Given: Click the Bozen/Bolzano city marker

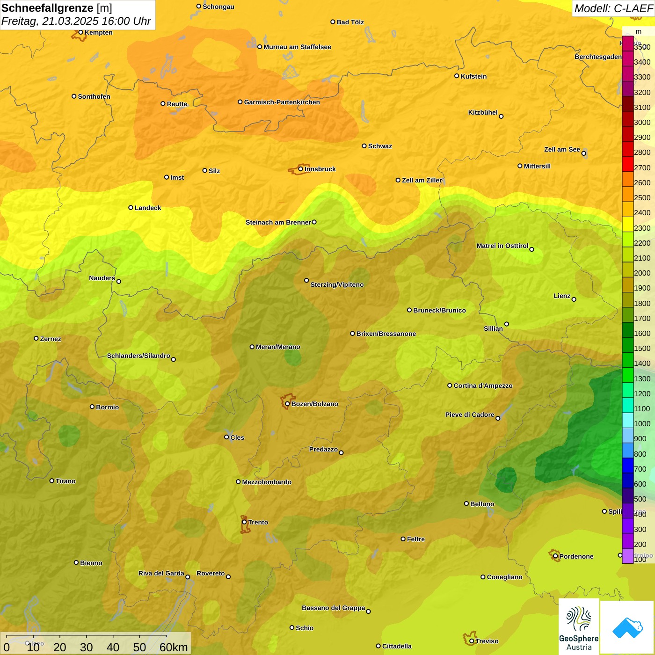Looking at the screenshot, I should click(x=288, y=404).
